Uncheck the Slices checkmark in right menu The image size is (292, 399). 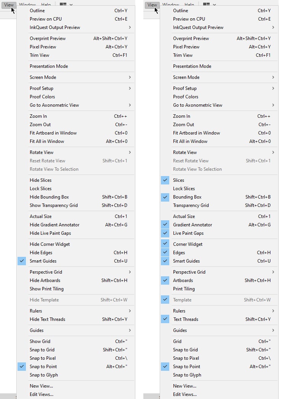tap(165, 180)
